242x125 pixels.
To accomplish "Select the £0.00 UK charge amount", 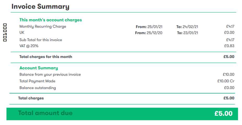I will pos(229,33).
